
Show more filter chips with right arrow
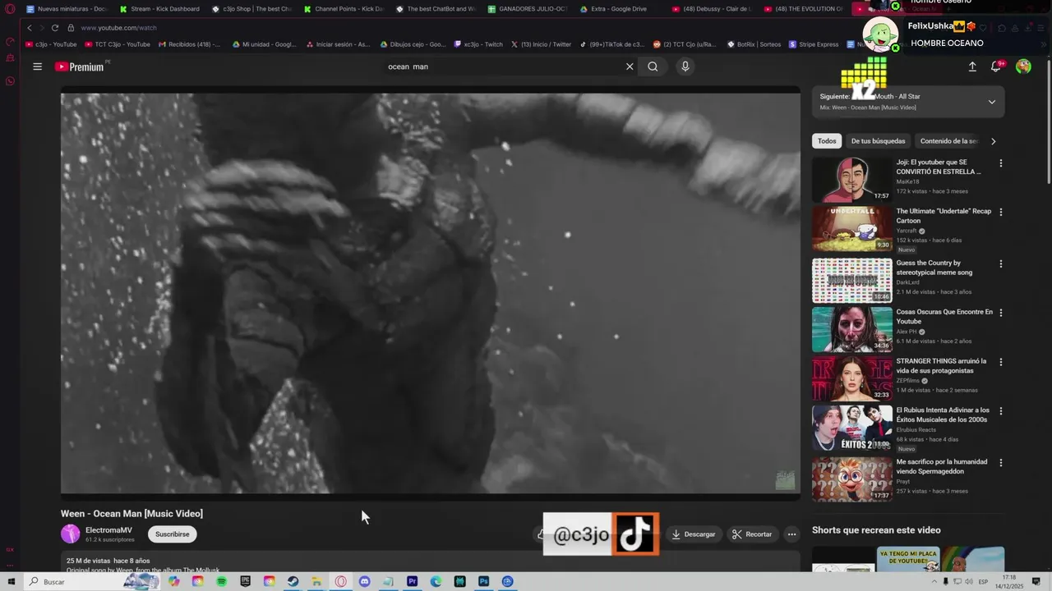[993, 141]
